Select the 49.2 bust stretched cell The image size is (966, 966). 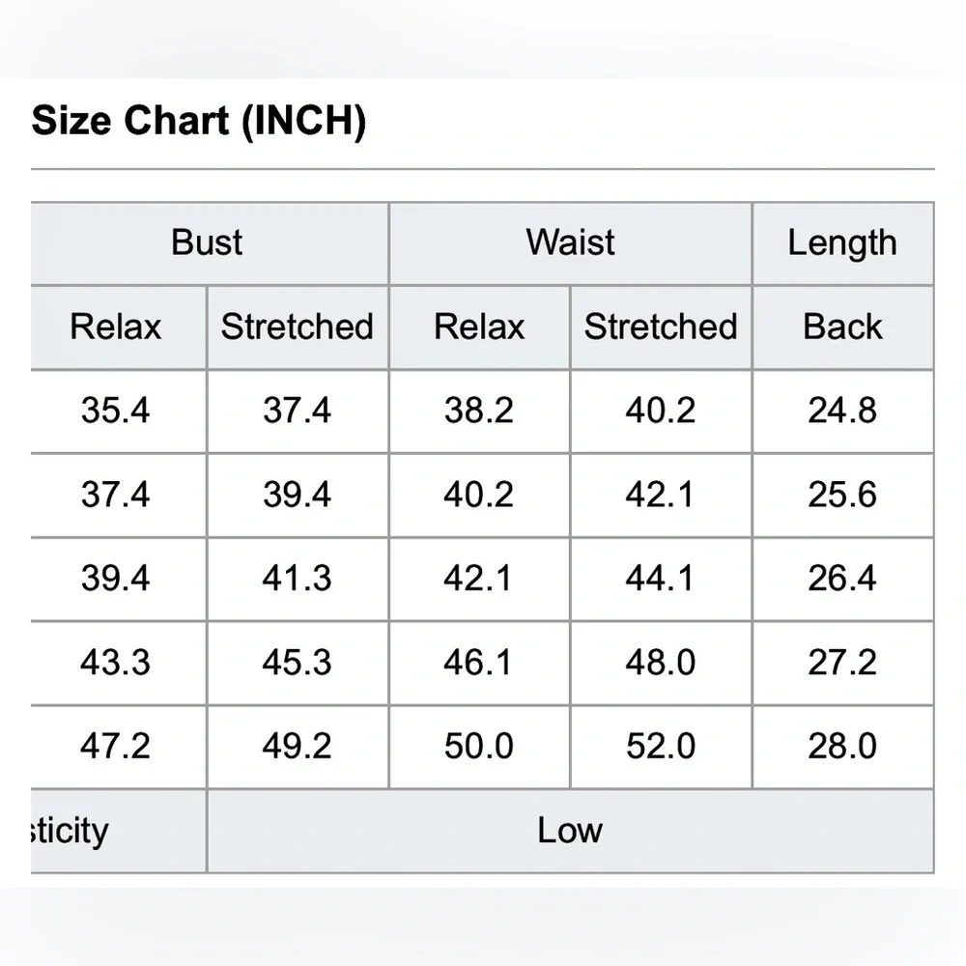tap(298, 747)
